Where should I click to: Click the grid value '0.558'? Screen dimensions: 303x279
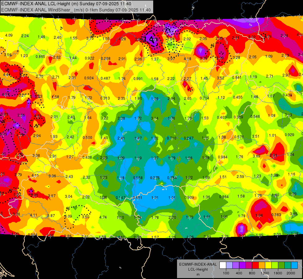138,178
